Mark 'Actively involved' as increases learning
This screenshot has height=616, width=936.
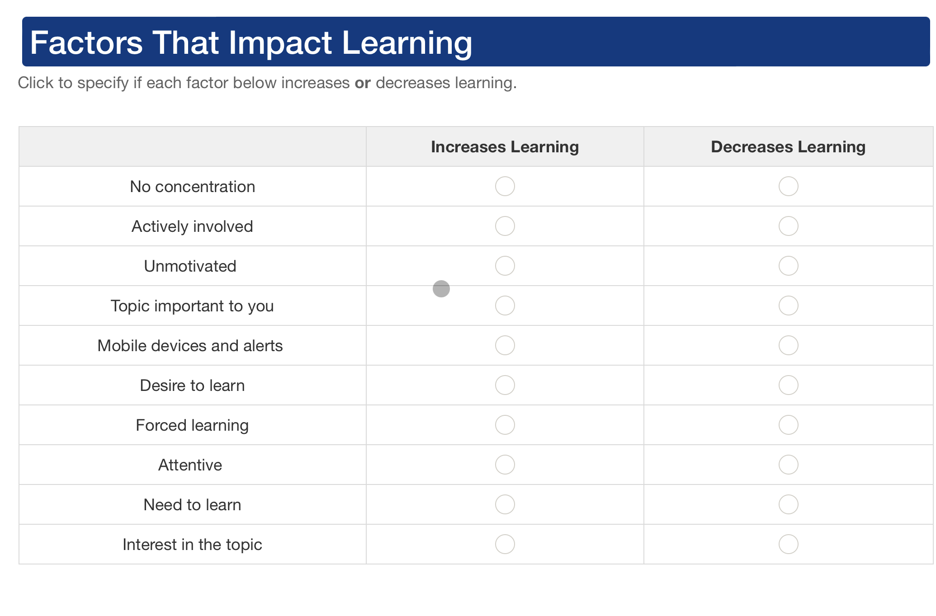(x=505, y=226)
